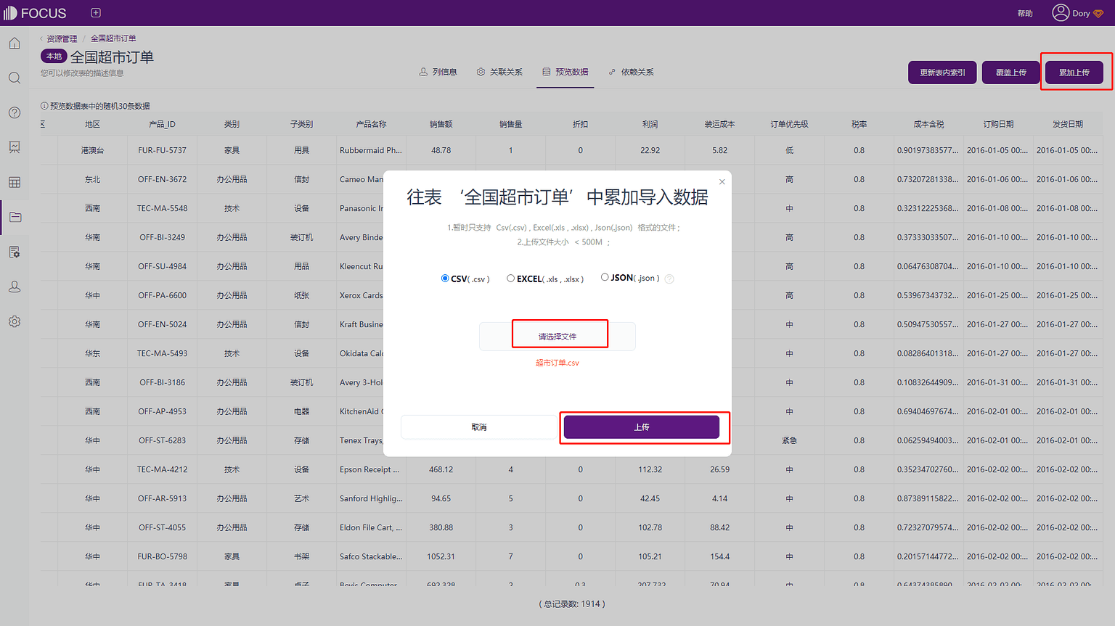The image size is (1115, 626).
Task: Open the search icon in sidebar
Action: click(x=15, y=78)
